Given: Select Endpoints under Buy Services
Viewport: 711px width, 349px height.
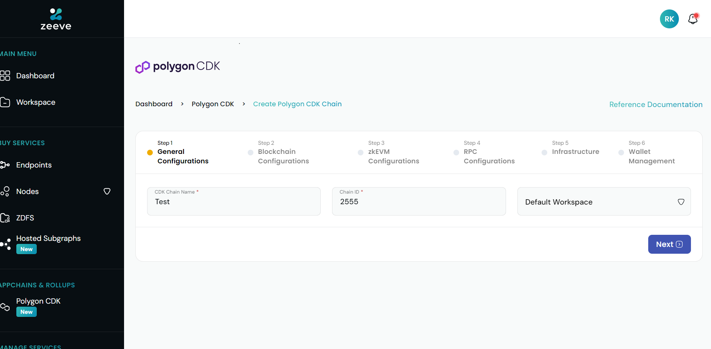Looking at the screenshot, I should pyautogui.click(x=34, y=165).
